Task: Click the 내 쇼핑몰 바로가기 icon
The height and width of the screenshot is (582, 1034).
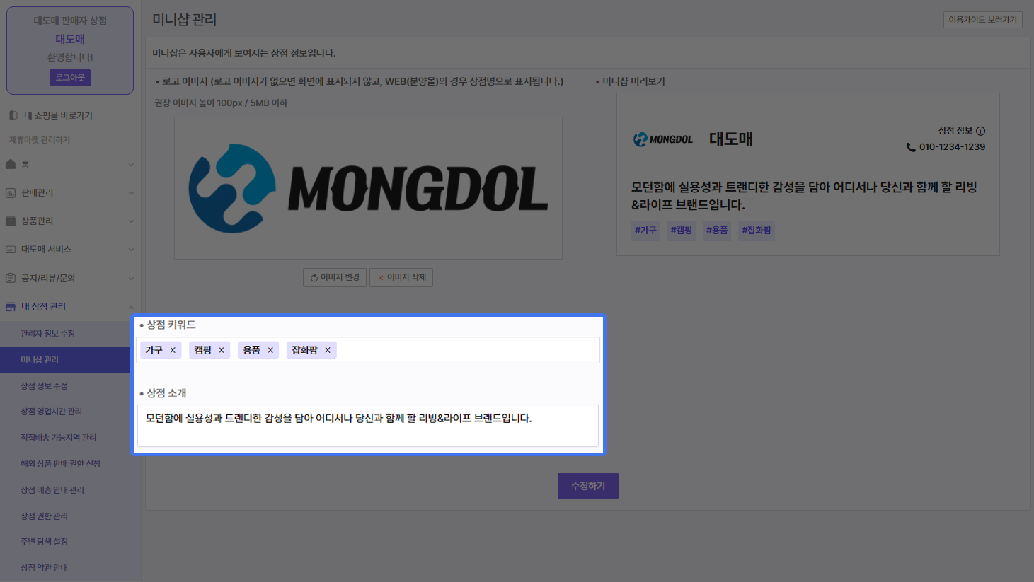Action: (13, 115)
